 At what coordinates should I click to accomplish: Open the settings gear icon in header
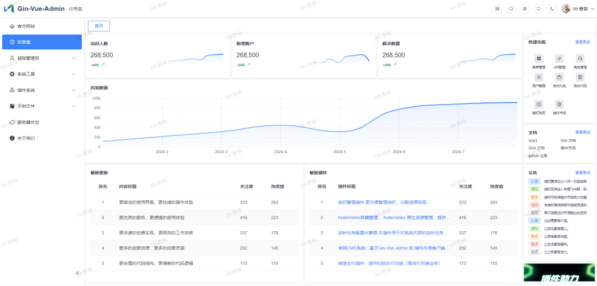pyautogui.click(x=525, y=9)
